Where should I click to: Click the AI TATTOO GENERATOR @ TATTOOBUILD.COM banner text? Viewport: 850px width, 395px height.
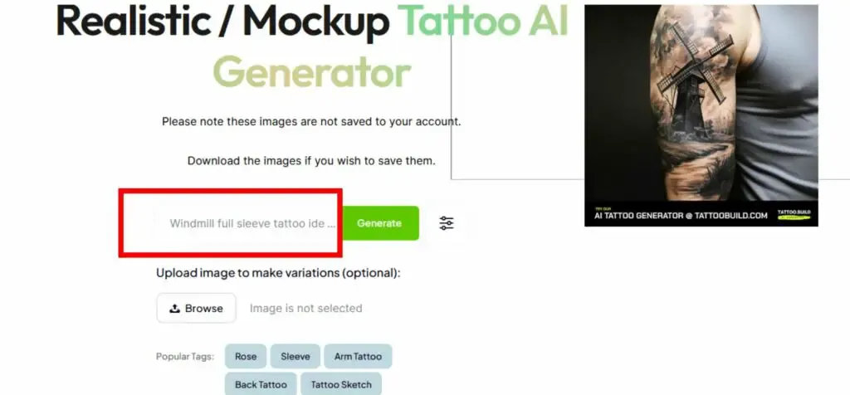point(681,216)
